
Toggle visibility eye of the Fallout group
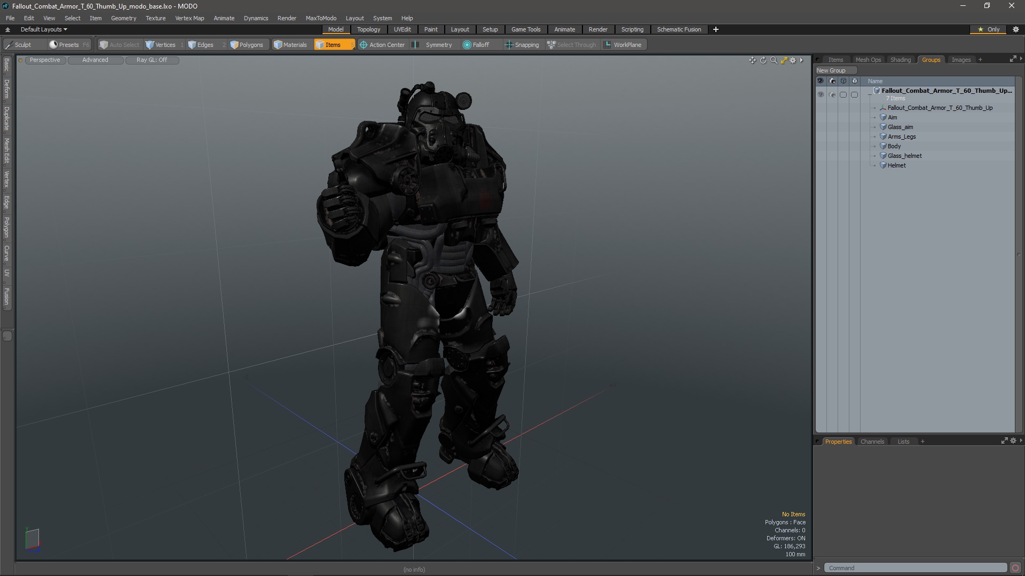(821, 94)
